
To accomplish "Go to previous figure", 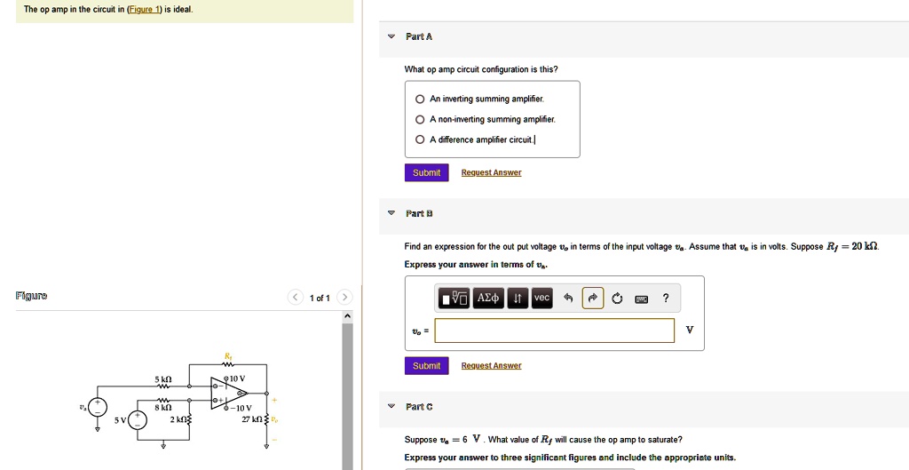I will tap(295, 298).
